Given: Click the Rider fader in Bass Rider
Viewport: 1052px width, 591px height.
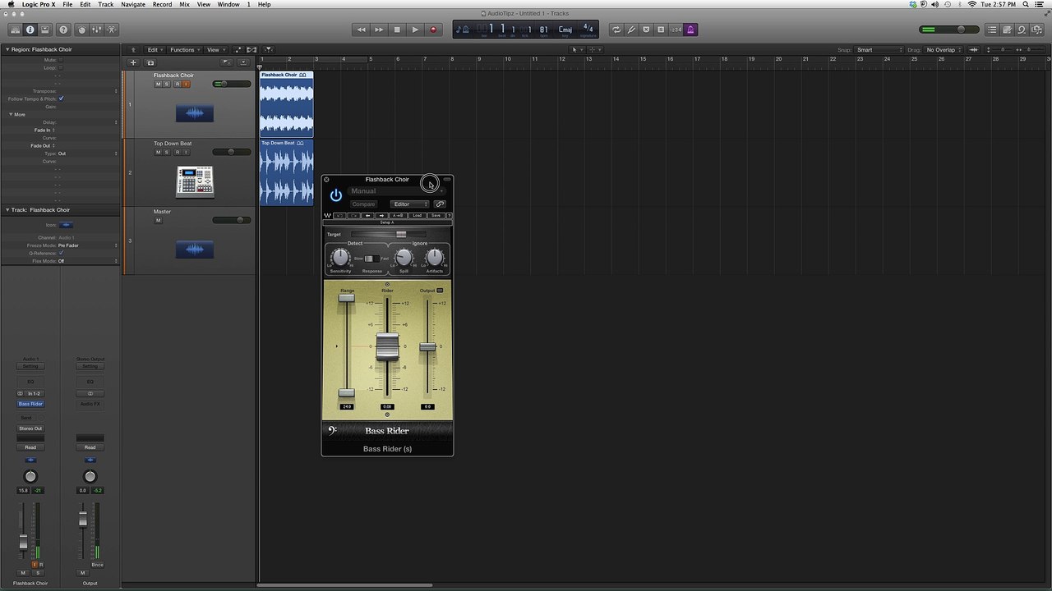Looking at the screenshot, I should point(387,346).
